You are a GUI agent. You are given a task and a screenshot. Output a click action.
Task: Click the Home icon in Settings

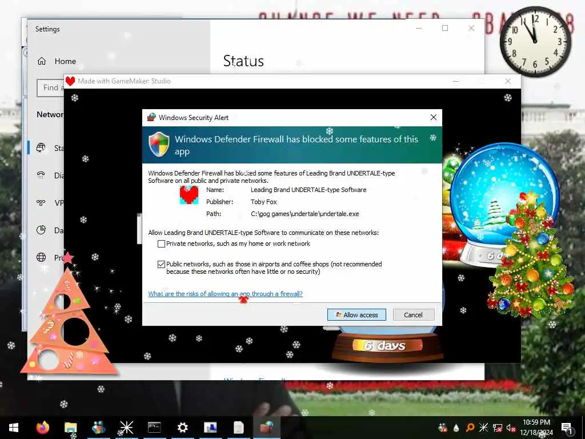tap(42, 61)
